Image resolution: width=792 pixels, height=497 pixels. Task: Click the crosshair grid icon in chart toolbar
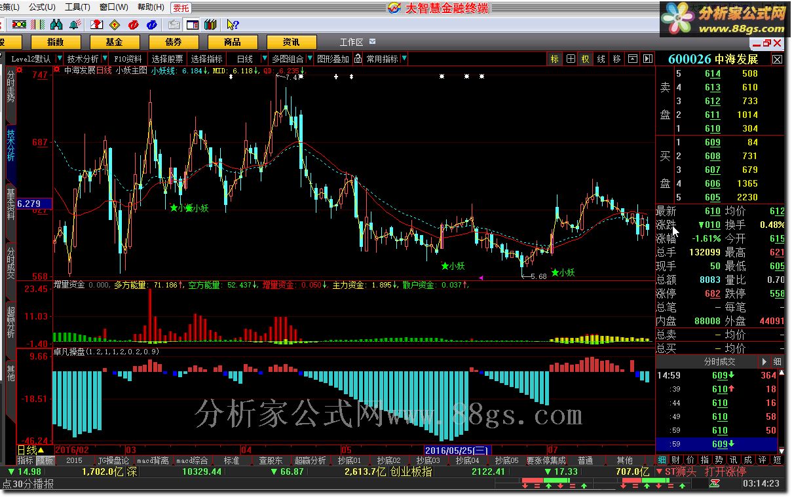pos(571,58)
